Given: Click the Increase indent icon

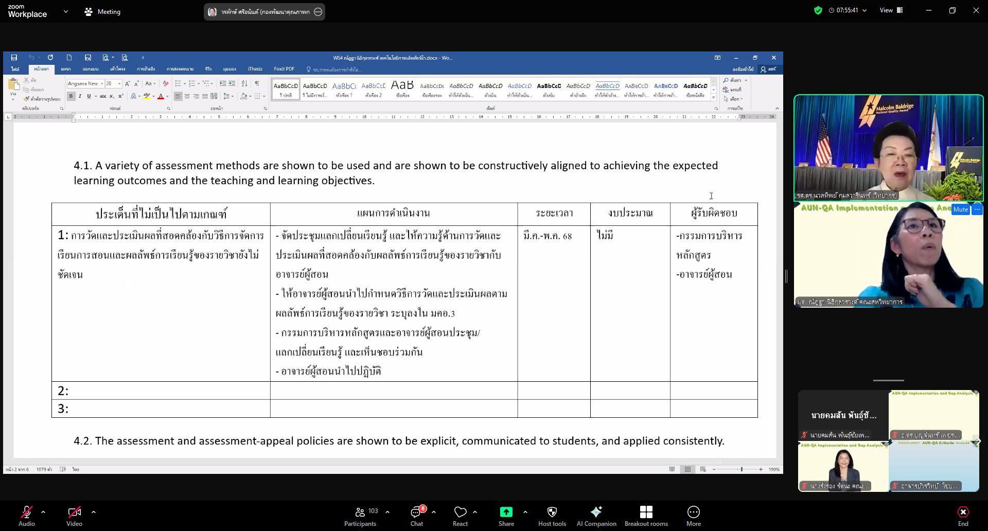Looking at the screenshot, I should (232, 83).
